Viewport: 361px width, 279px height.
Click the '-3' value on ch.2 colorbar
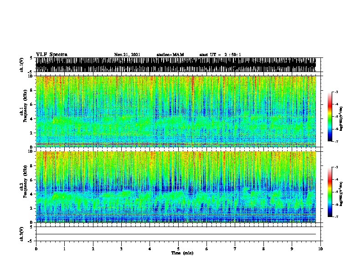[x=336, y=167]
